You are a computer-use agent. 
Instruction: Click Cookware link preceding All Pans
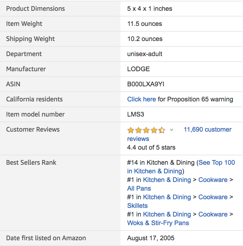click(213, 180)
